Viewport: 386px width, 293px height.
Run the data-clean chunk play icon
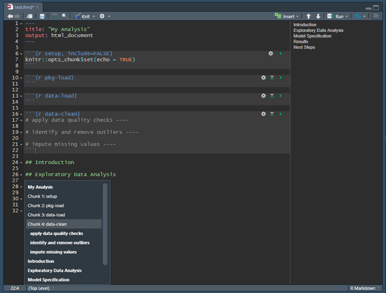281,114
